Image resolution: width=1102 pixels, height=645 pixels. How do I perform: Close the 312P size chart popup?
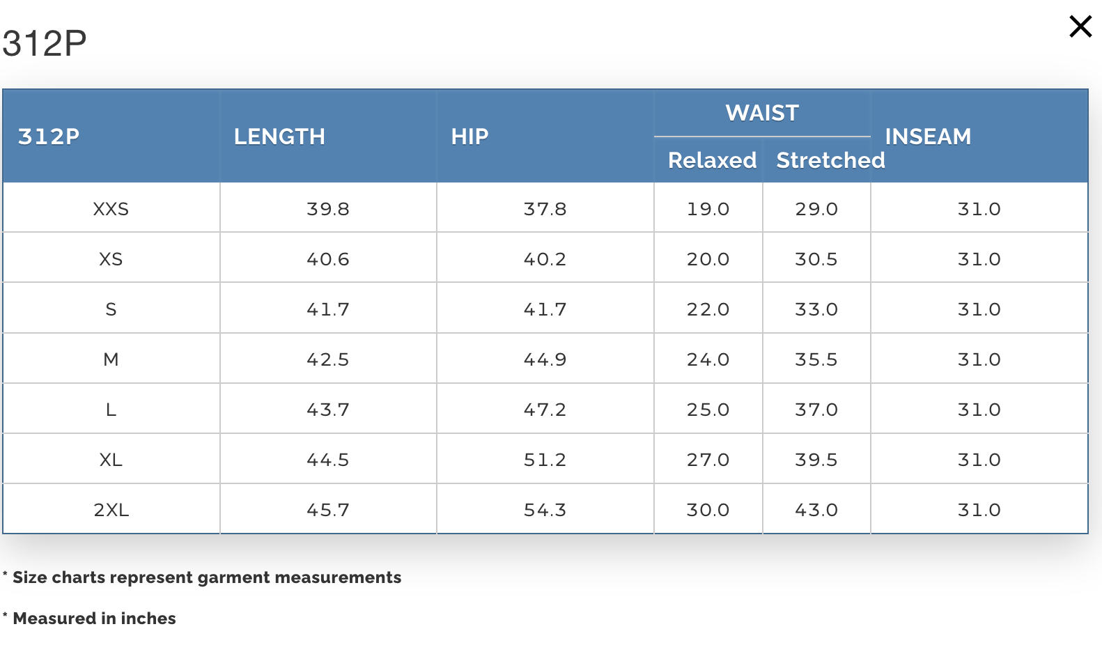(1080, 26)
